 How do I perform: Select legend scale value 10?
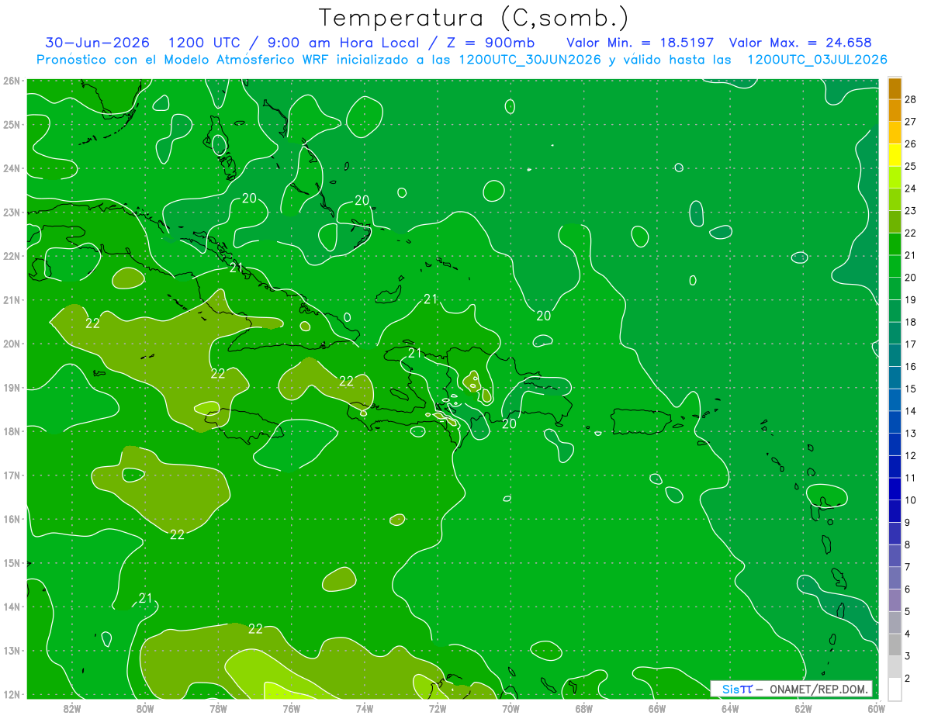point(911,500)
